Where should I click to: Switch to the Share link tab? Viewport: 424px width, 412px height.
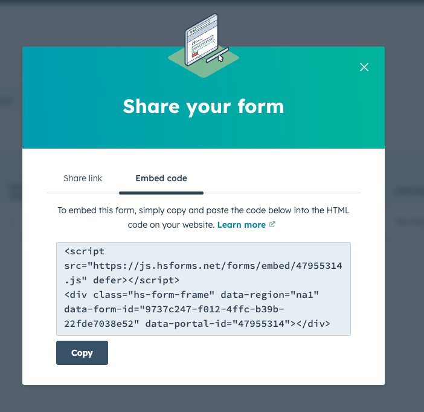click(x=83, y=178)
